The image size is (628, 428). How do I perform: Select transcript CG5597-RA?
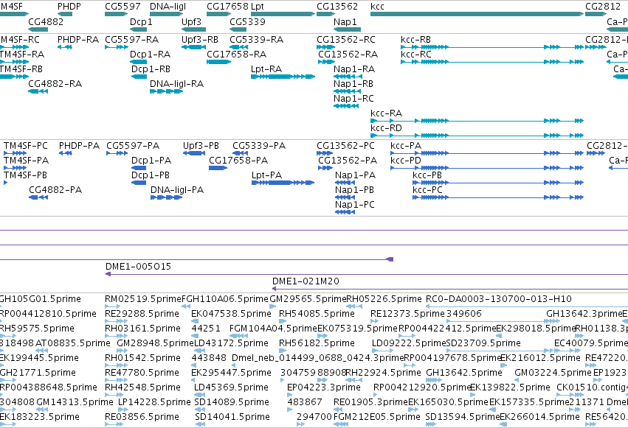117,47
